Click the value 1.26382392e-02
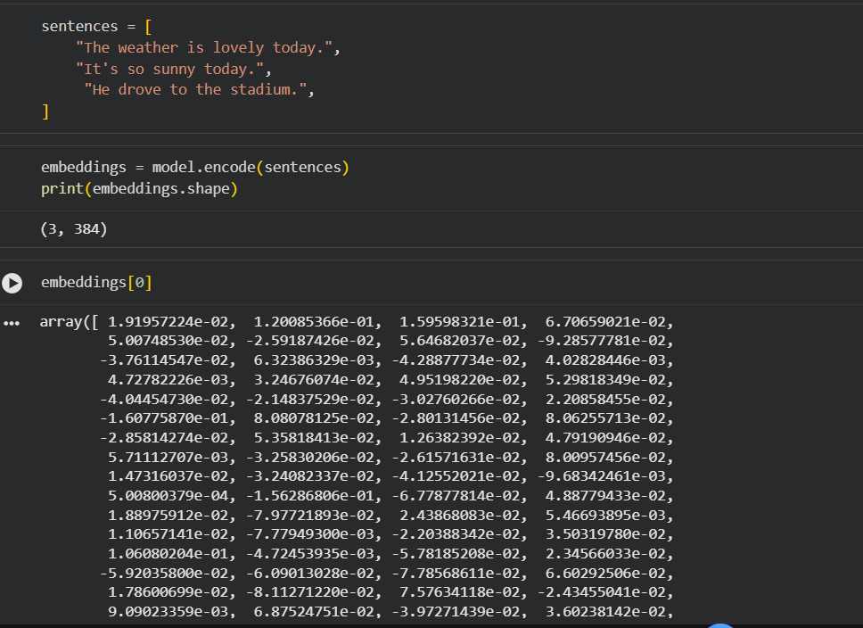 coord(459,438)
